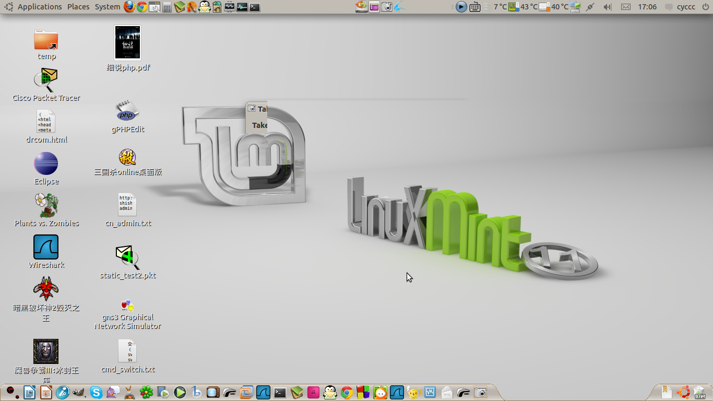Open the System menu
Viewport: 713px width, 401px height.
[108, 7]
